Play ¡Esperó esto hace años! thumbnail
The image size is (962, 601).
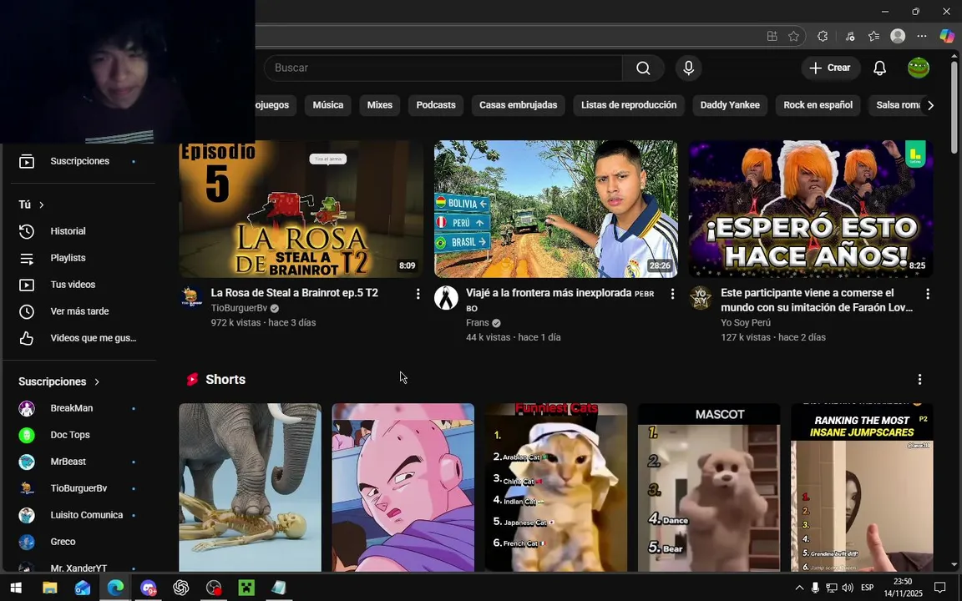811,210
